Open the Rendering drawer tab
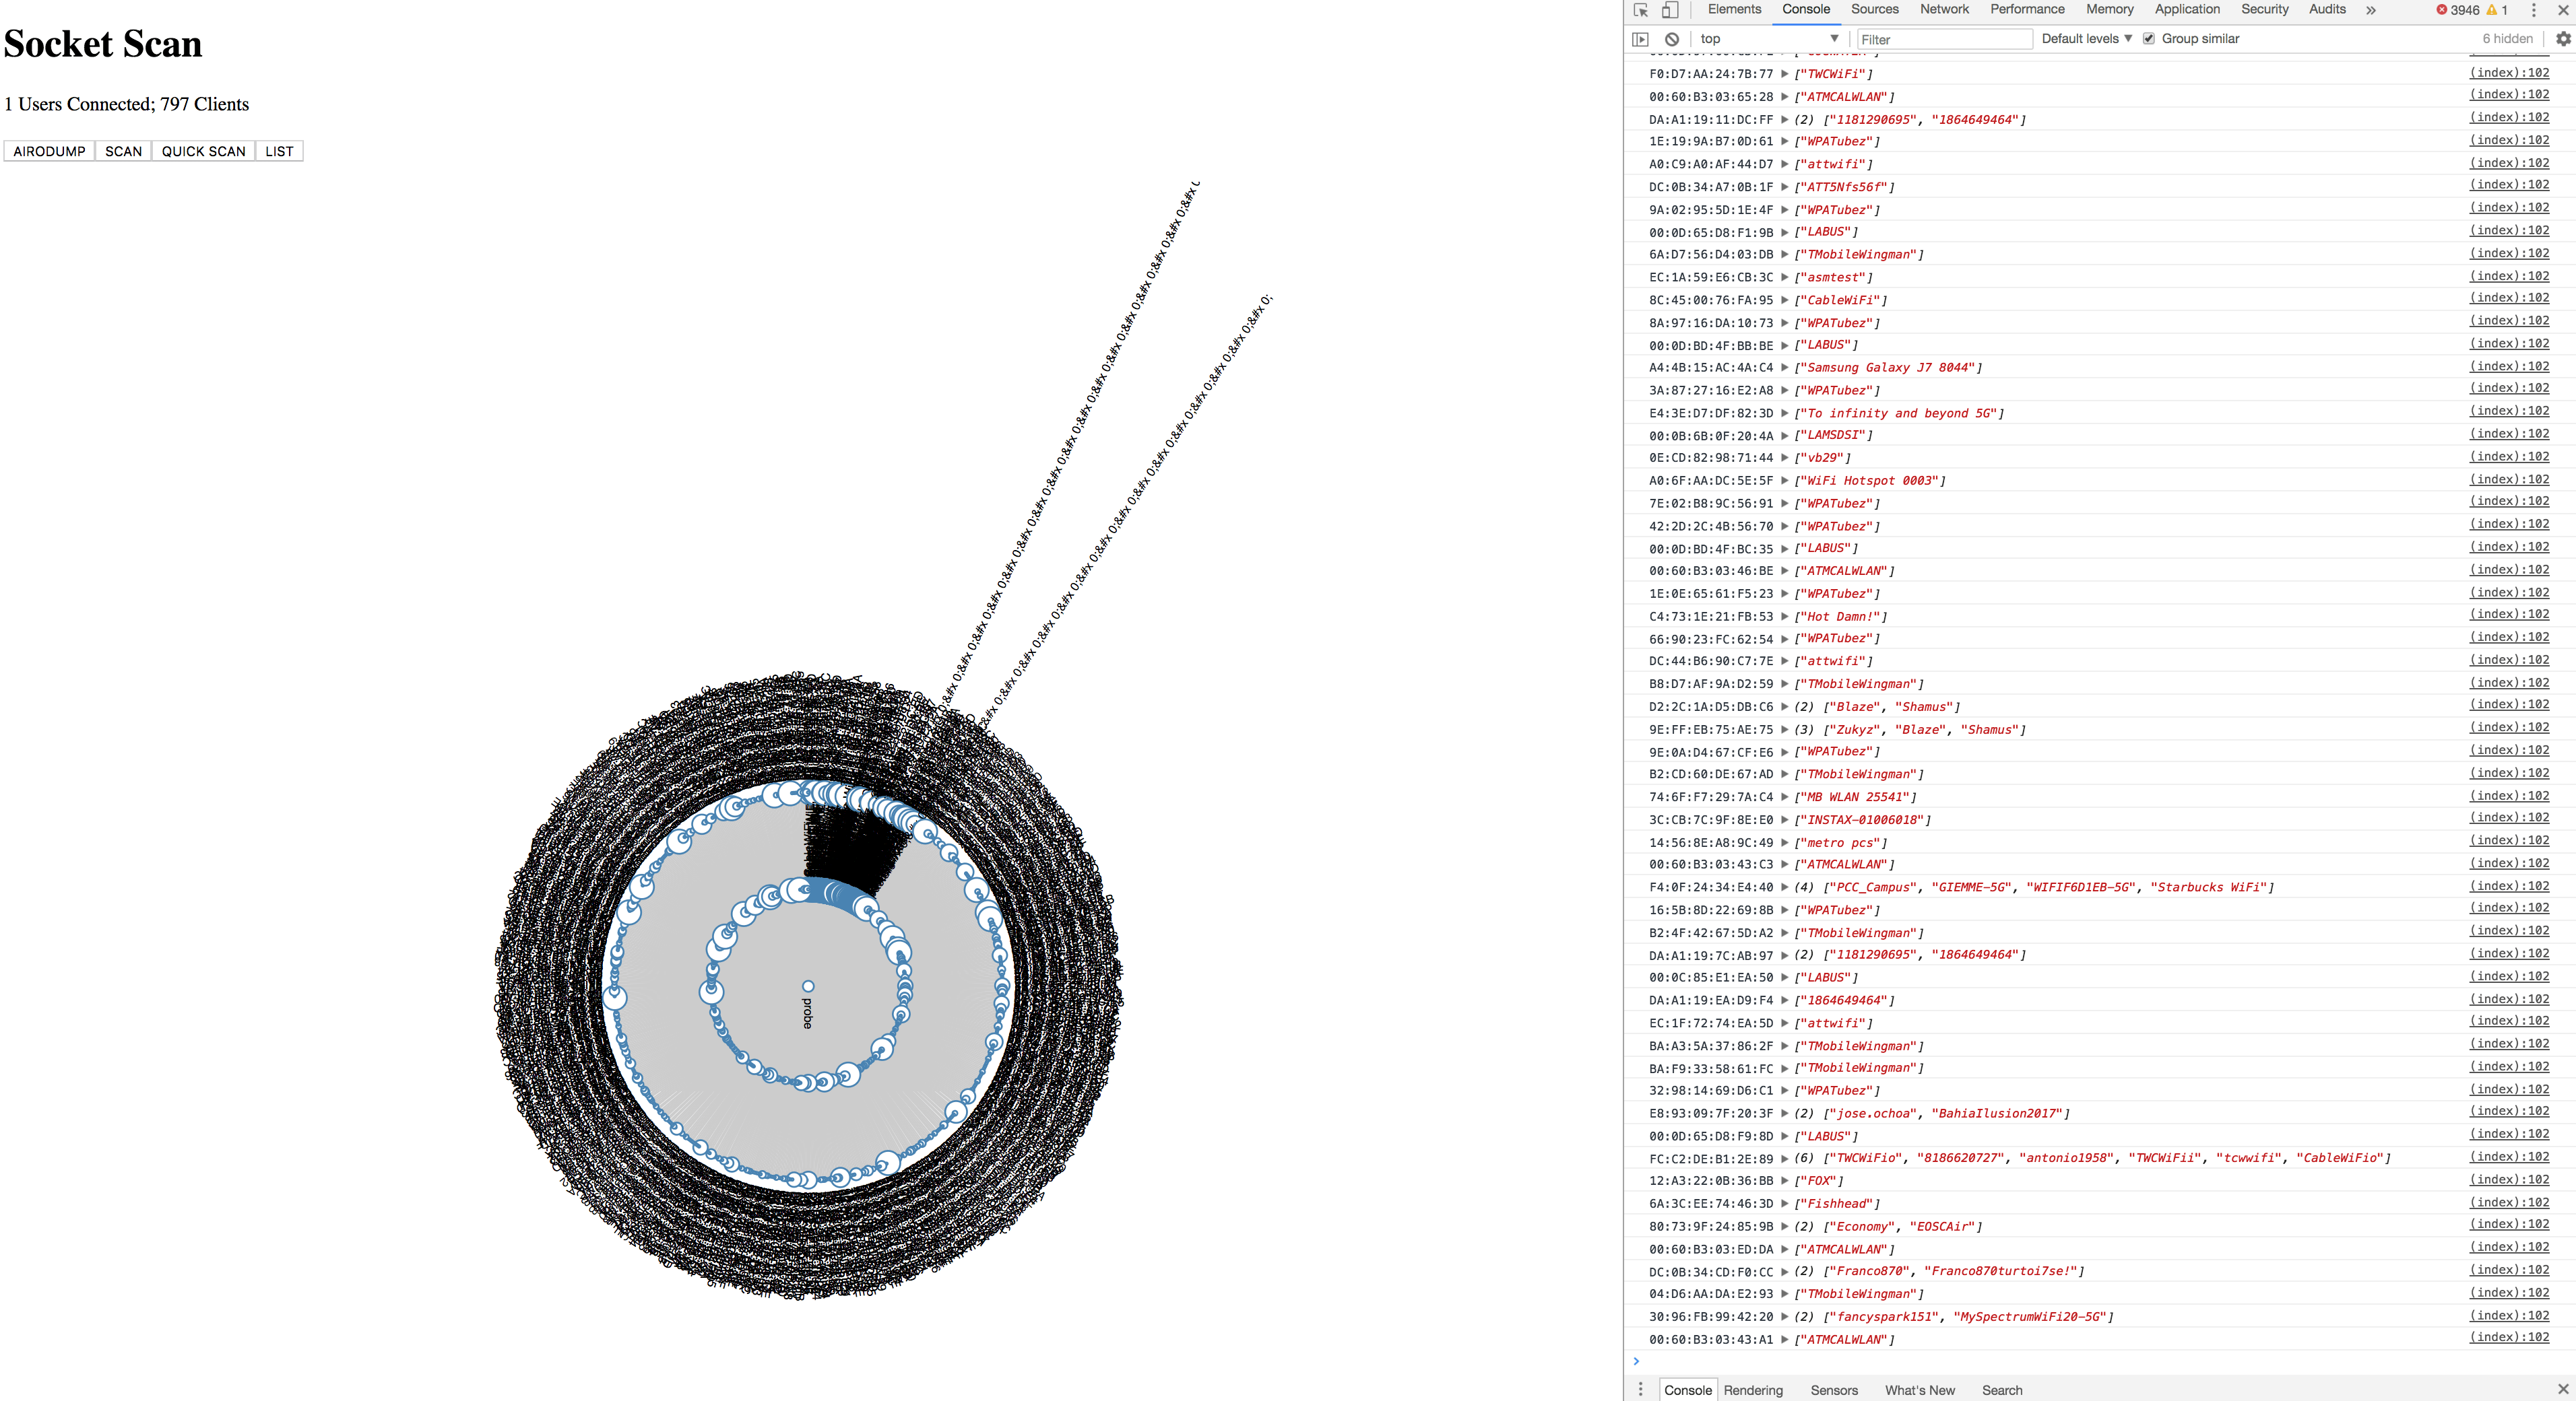 coord(1753,1389)
